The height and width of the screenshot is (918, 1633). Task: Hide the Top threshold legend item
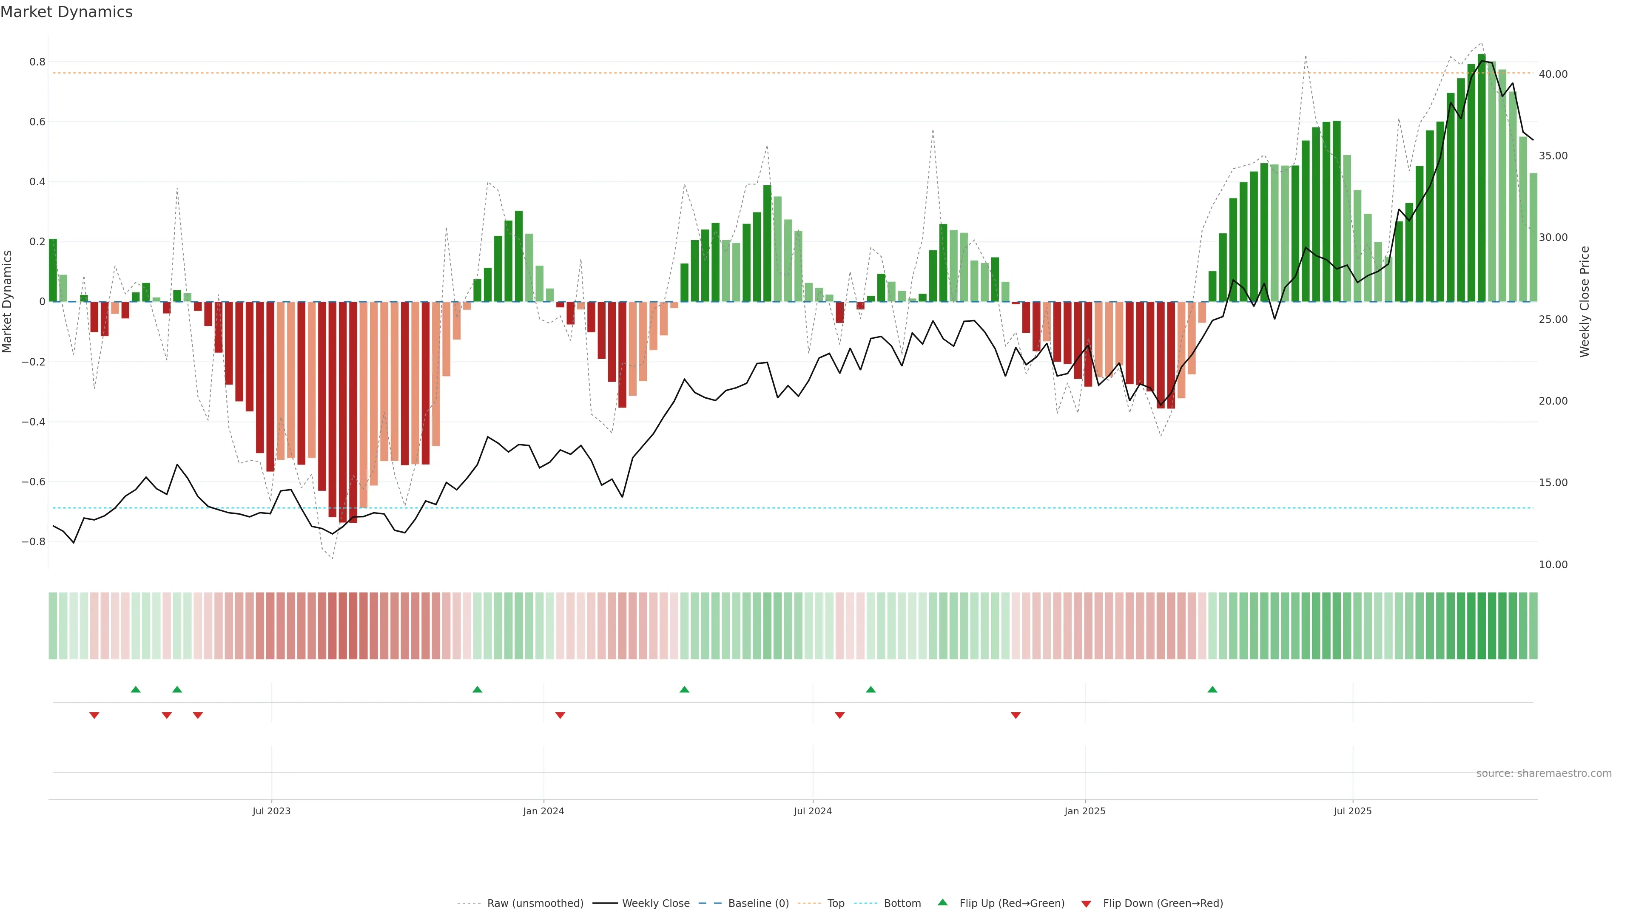click(x=836, y=904)
